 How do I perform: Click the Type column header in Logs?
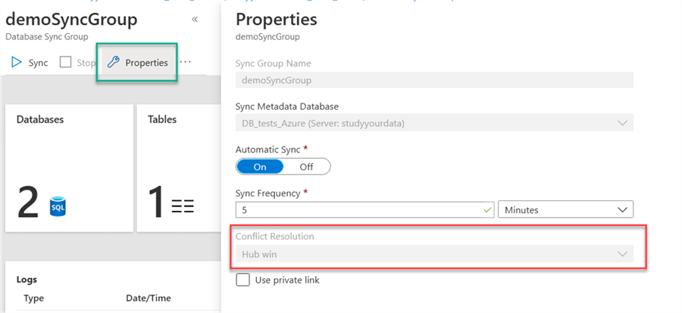pyautogui.click(x=33, y=298)
